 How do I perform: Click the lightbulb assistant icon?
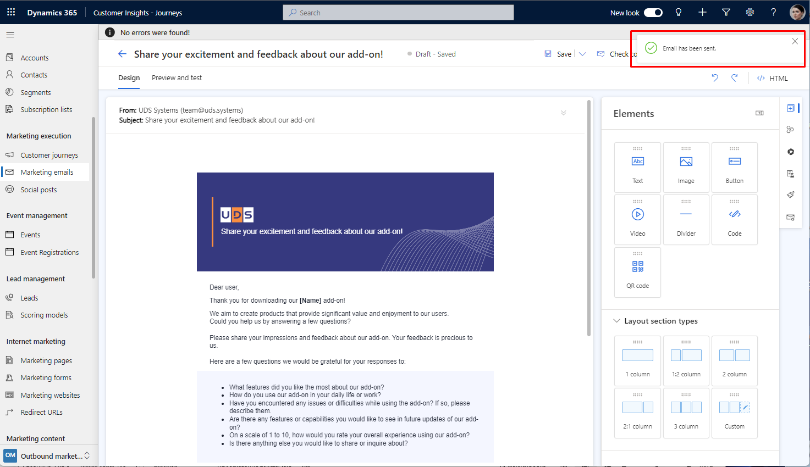click(679, 12)
